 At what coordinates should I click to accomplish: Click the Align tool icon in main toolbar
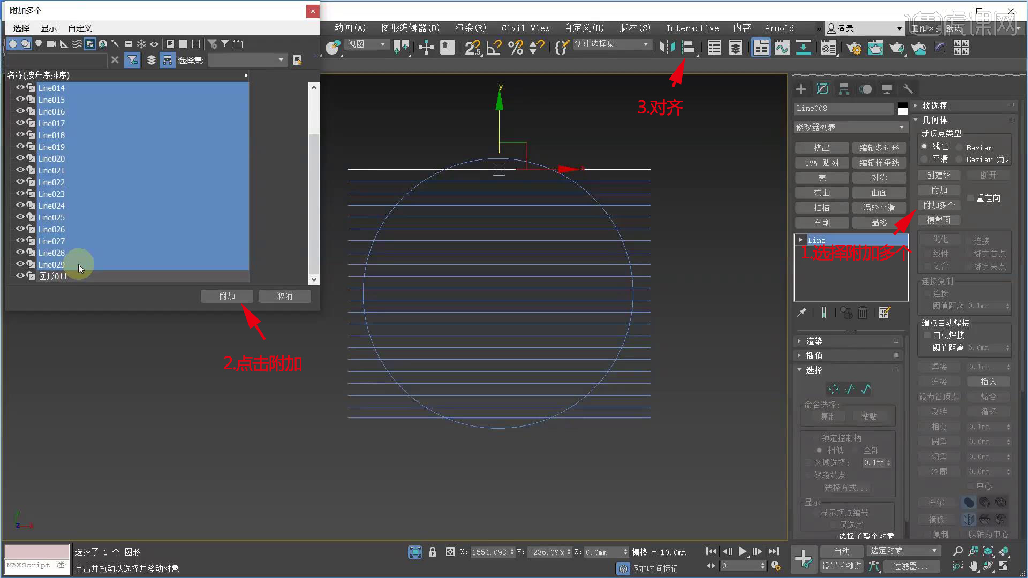689,48
